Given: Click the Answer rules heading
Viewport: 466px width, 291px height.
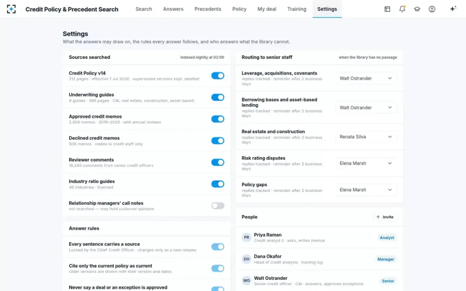Looking at the screenshot, I should (84, 228).
